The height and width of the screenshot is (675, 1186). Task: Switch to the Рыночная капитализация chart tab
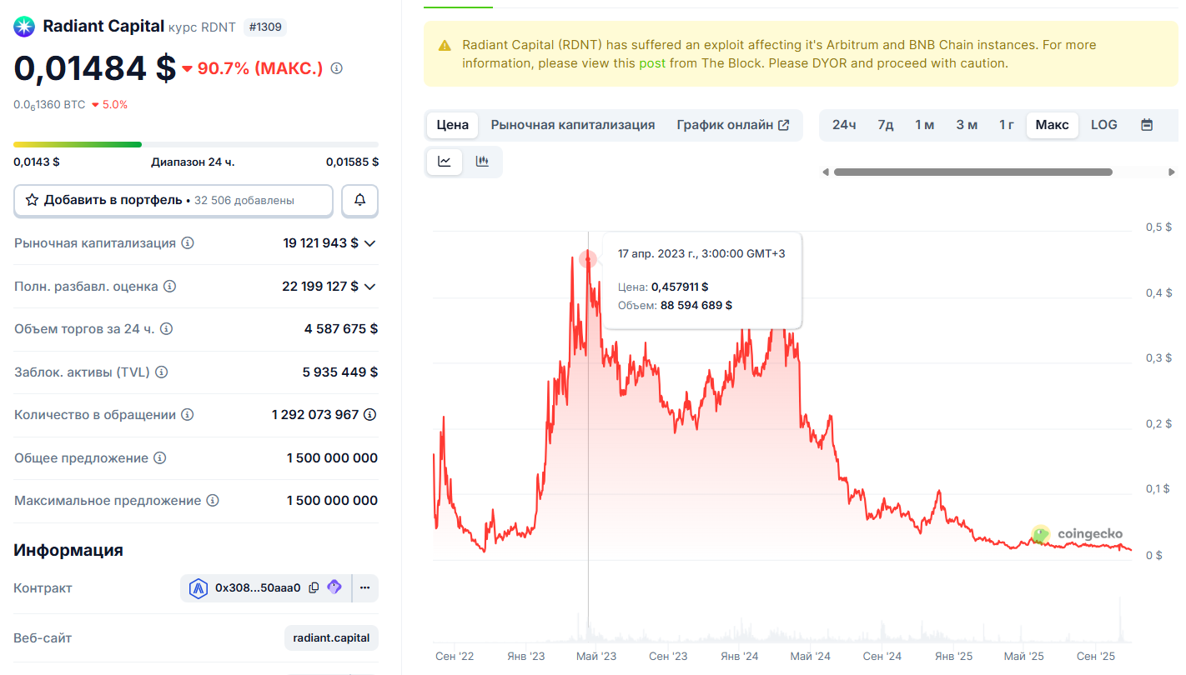[x=570, y=124]
